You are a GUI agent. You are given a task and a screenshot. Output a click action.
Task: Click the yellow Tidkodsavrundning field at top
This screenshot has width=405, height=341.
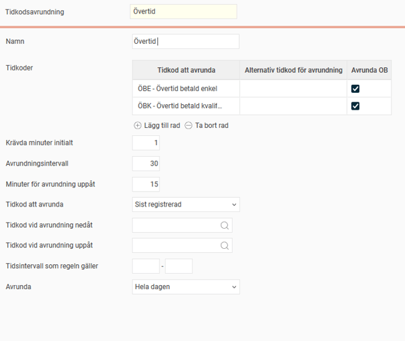pos(183,12)
